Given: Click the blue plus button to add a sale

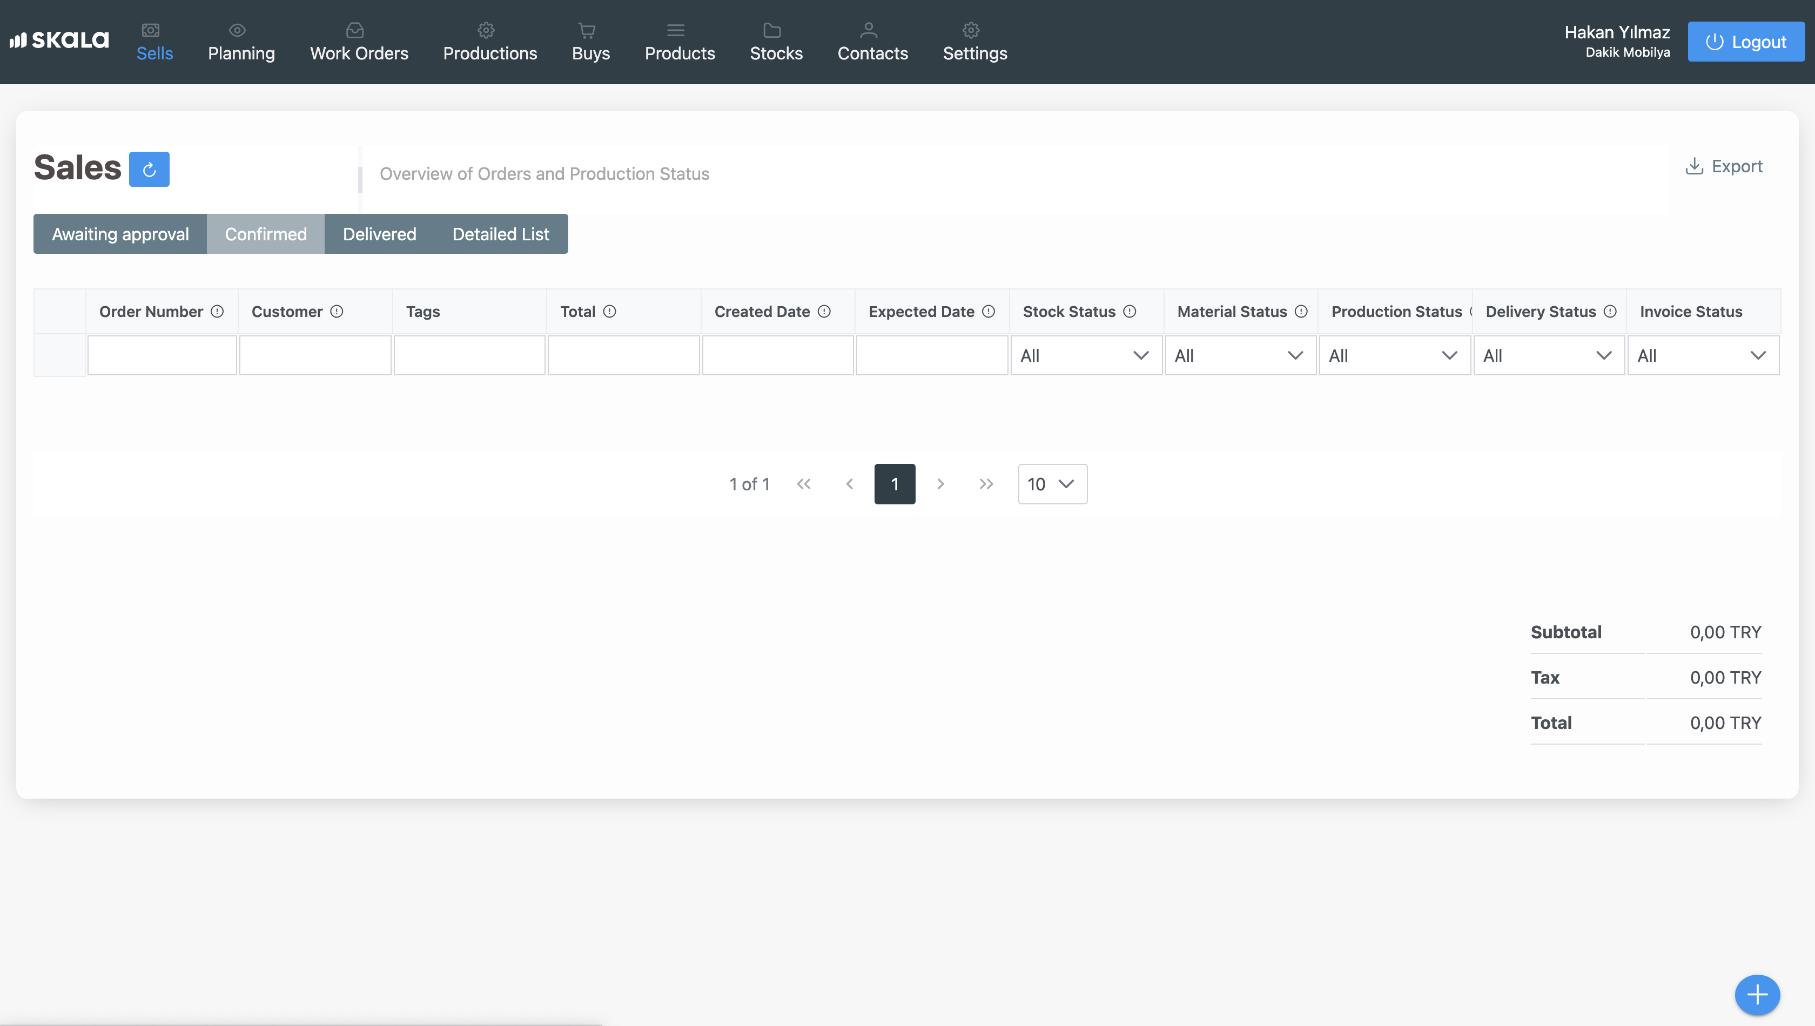Looking at the screenshot, I should (x=1757, y=995).
